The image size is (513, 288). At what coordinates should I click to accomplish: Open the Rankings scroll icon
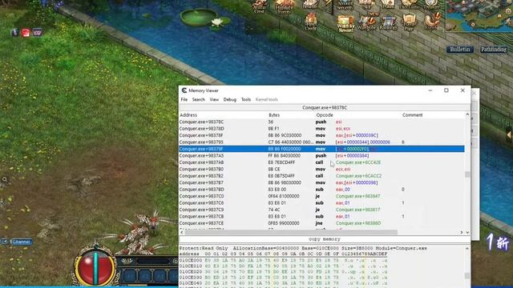(x=388, y=23)
